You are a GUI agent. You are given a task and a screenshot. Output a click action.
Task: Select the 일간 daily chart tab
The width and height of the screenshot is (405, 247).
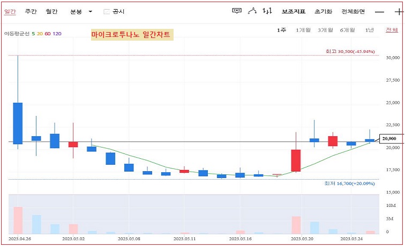tap(10, 12)
